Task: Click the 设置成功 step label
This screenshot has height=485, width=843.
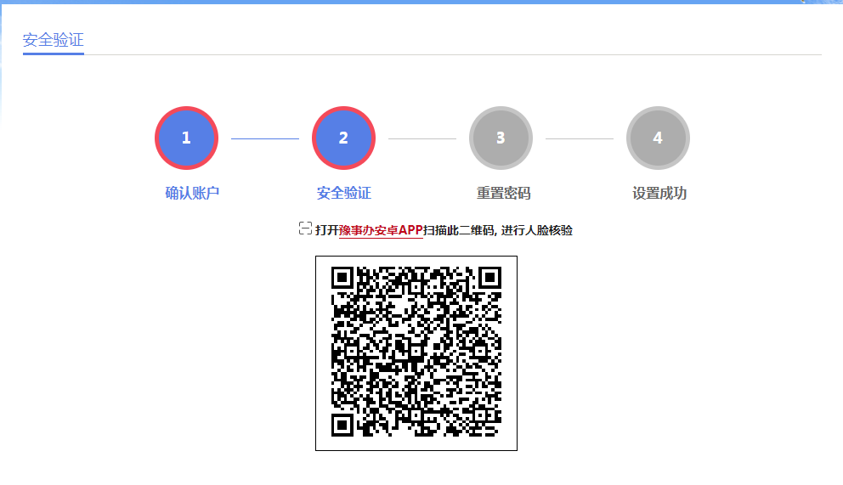Action: 659,193
